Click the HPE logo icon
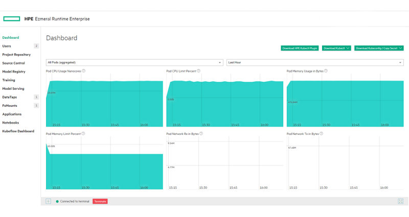409x217 pixels. pyautogui.click(x=12, y=19)
